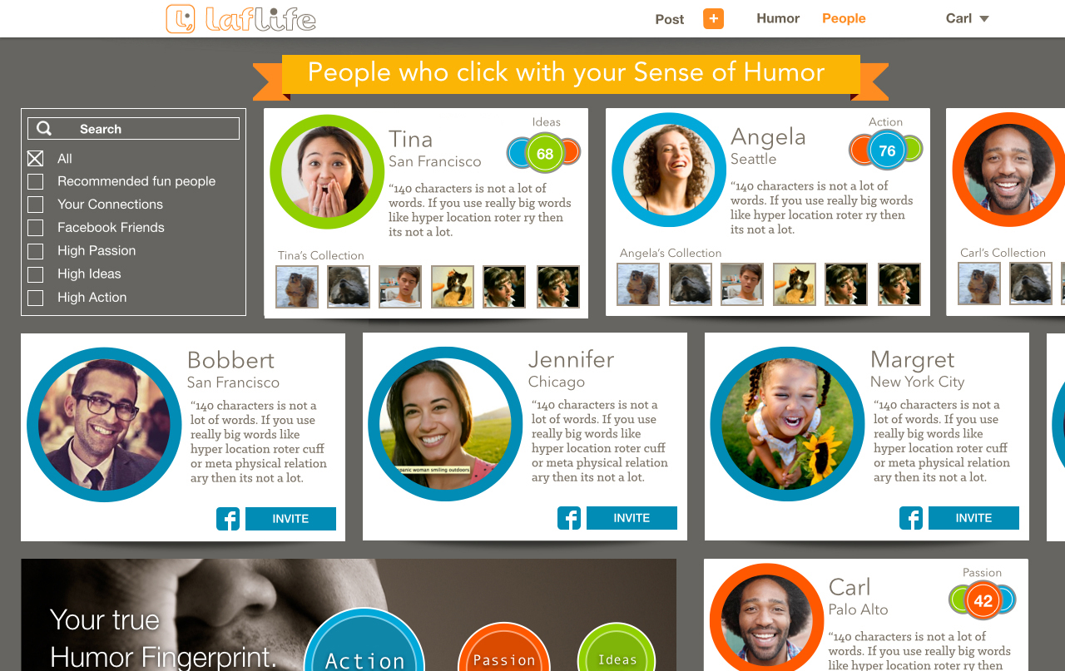1065x671 pixels.
Task: Invite Bobbert with the INVITE button
Action: [290, 519]
